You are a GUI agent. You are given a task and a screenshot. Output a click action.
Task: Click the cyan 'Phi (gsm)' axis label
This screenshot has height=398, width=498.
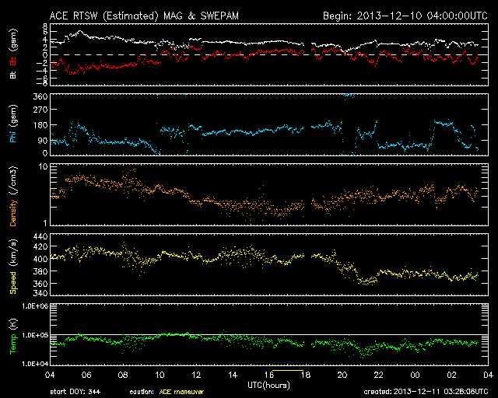coord(12,124)
